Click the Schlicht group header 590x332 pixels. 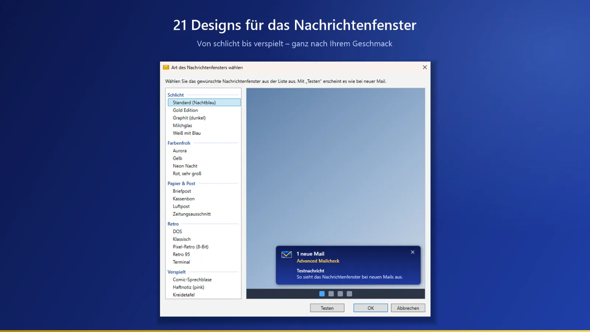pyautogui.click(x=176, y=95)
